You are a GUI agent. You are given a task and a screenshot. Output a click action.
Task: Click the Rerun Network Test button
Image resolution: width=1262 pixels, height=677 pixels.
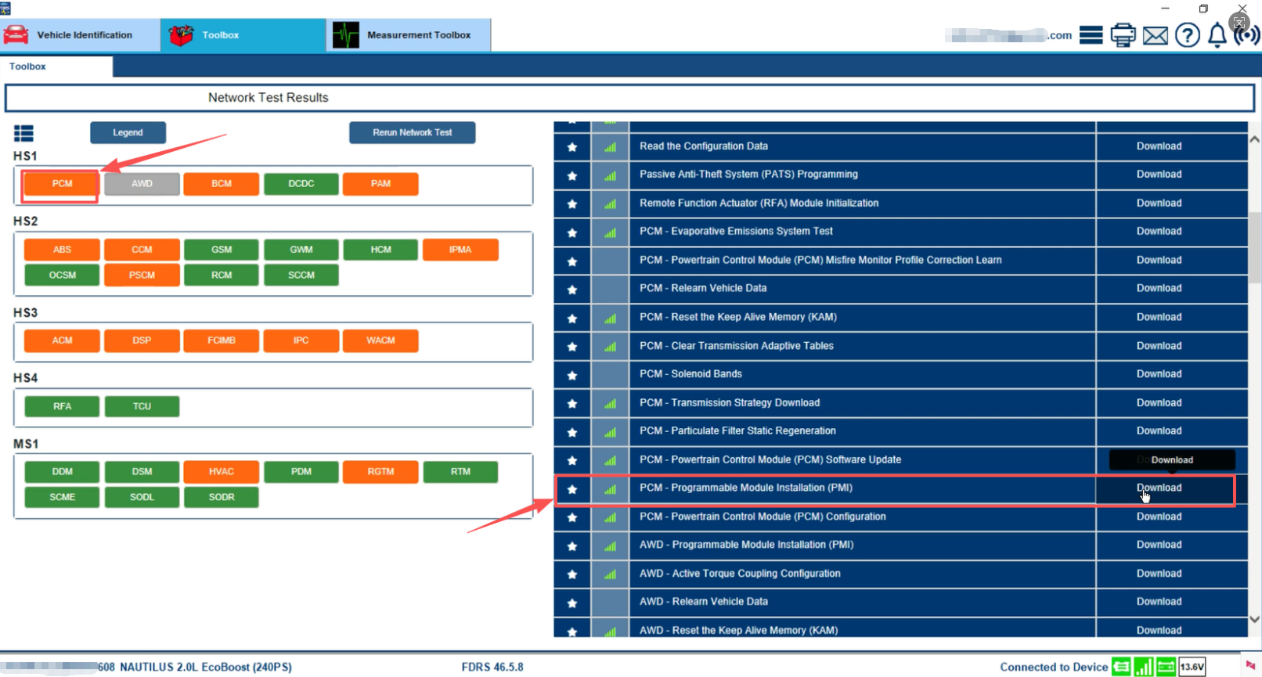coord(412,133)
